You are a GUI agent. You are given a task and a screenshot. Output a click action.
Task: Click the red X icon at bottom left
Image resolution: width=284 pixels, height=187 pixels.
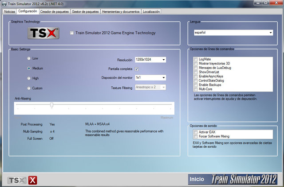coord(32,180)
